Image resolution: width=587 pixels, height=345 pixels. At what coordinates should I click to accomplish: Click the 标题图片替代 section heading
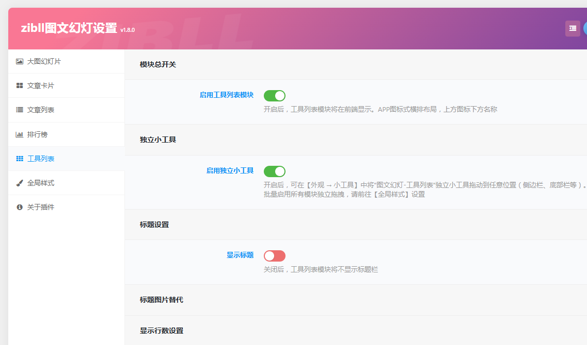pyautogui.click(x=162, y=300)
